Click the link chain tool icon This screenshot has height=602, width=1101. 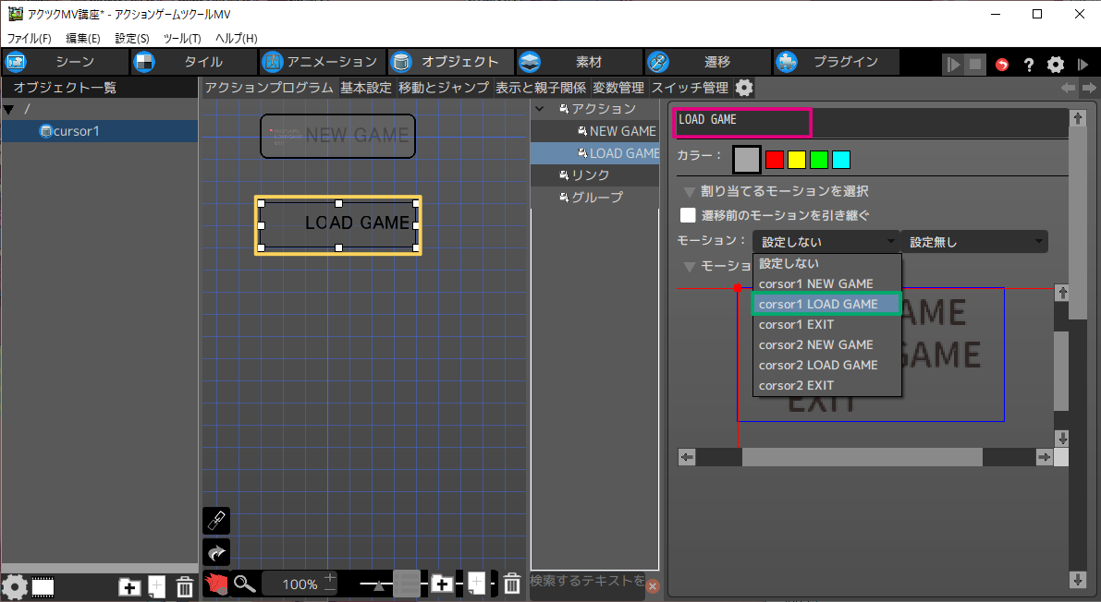click(x=215, y=521)
